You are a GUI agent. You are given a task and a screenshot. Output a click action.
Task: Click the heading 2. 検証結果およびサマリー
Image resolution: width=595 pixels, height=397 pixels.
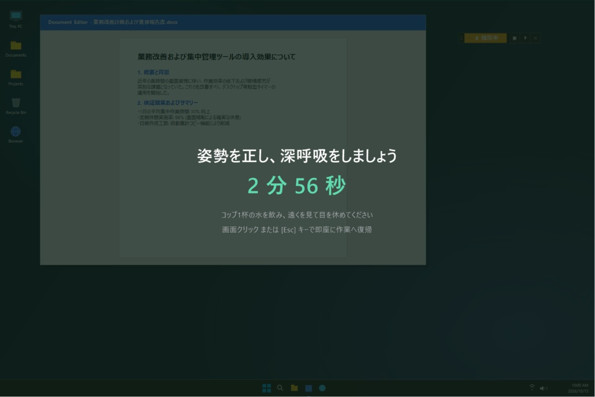(x=167, y=102)
